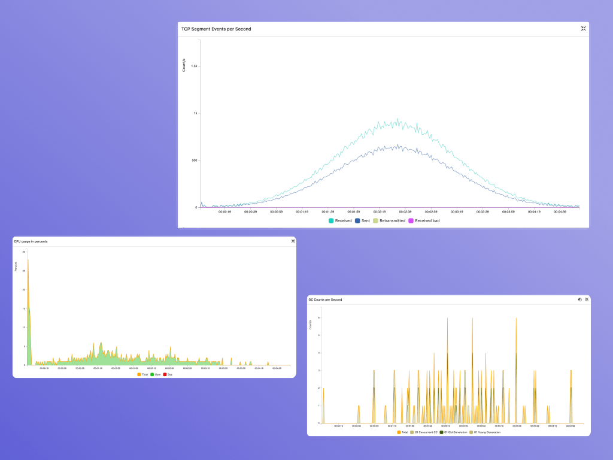613x460 pixels.
Task: Toggle the Received bad series in TCP legend
Action: tap(424, 220)
